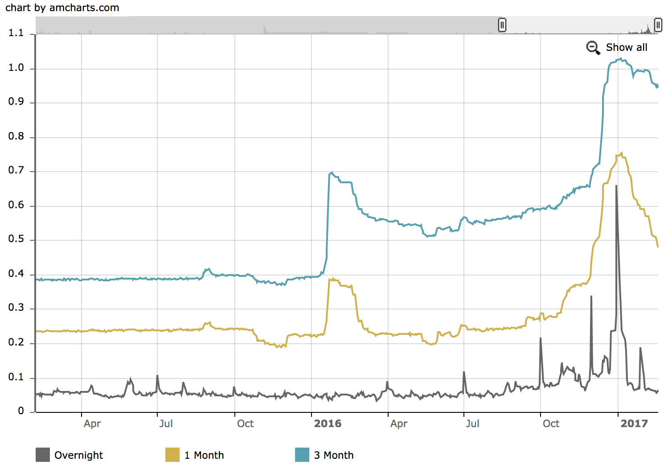Click the 1 Month line's highest peak
672x469 pixels.
click(x=622, y=153)
